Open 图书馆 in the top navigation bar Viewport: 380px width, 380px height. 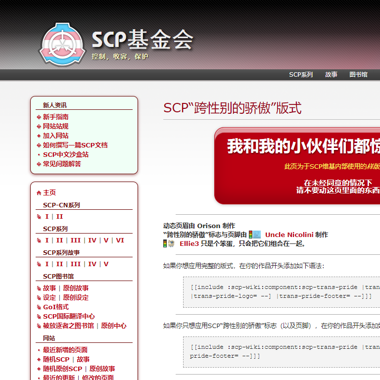pos(358,75)
